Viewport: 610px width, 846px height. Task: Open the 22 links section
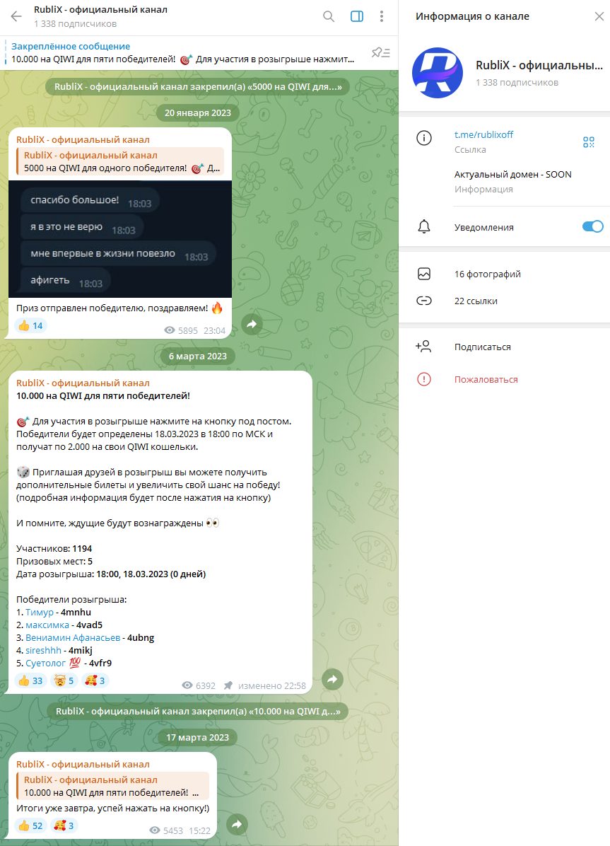[504, 301]
